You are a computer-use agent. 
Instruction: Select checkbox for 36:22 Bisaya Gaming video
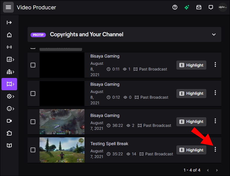coord(33,122)
